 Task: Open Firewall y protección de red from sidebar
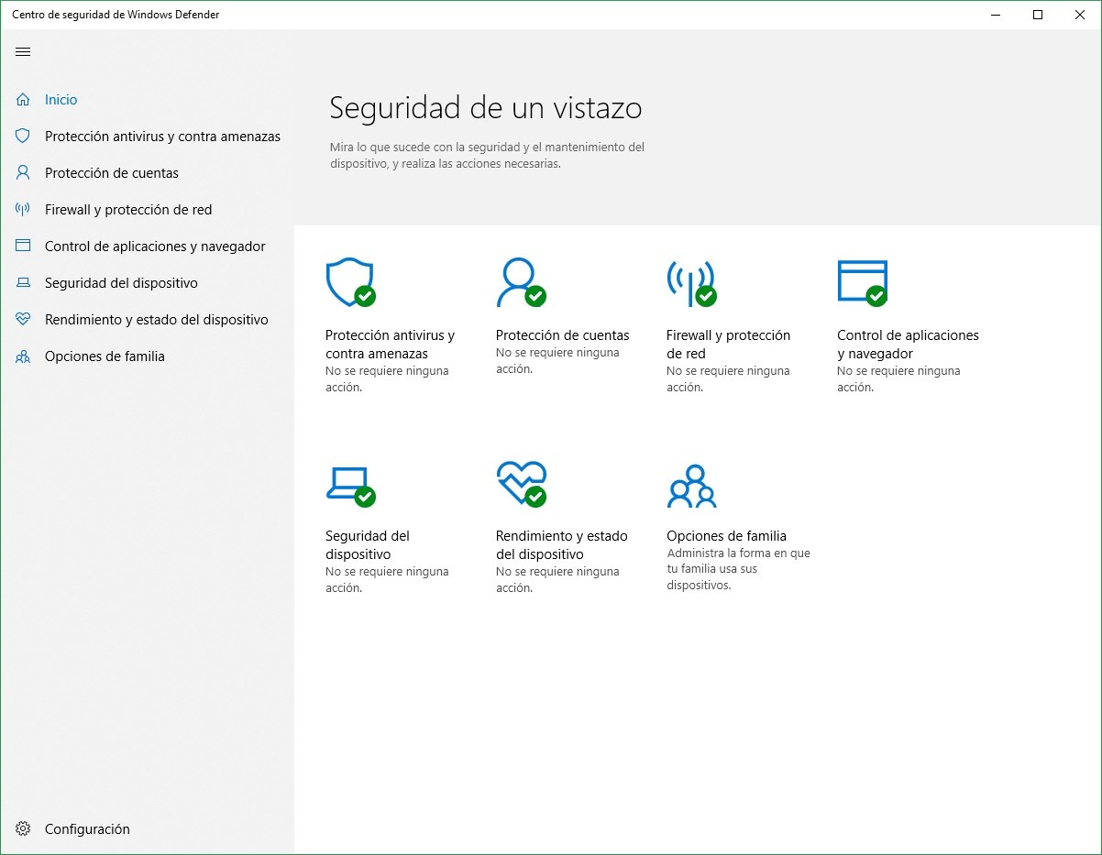pyautogui.click(x=128, y=209)
